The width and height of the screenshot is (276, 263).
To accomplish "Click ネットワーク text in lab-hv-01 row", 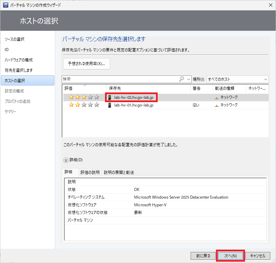I will (x=229, y=105).
